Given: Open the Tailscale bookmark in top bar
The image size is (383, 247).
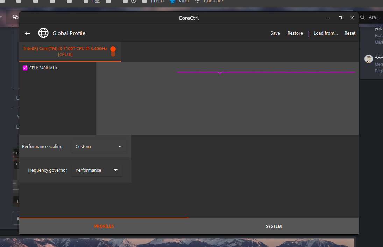Looking at the screenshot, I should 209,1.
